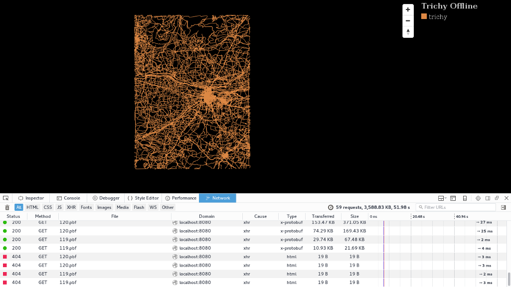This screenshot has width=511, height=287.
Task: Toggle the Images request filter
Action: 104,207
